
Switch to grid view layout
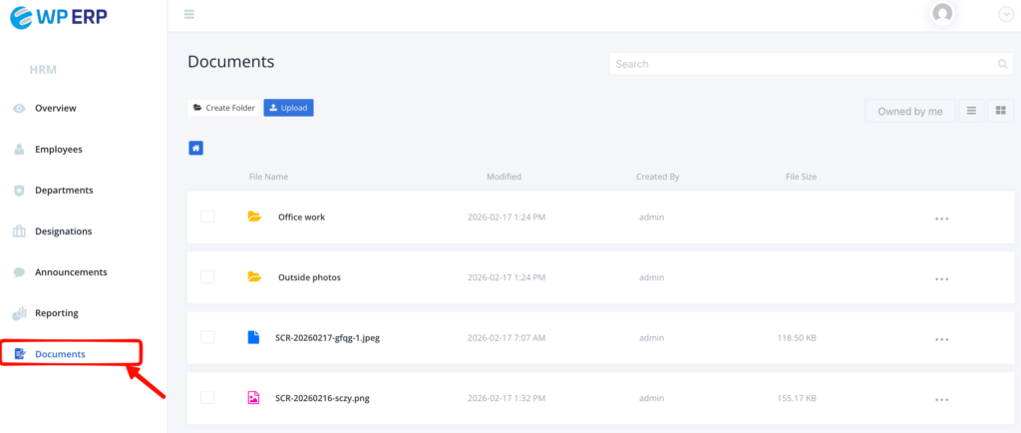click(1000, 111)
